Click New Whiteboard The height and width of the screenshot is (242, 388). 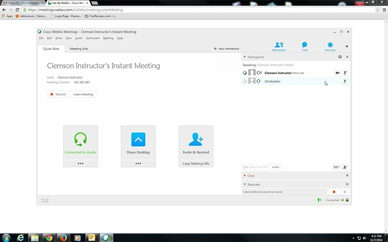(x=226, y=49)
